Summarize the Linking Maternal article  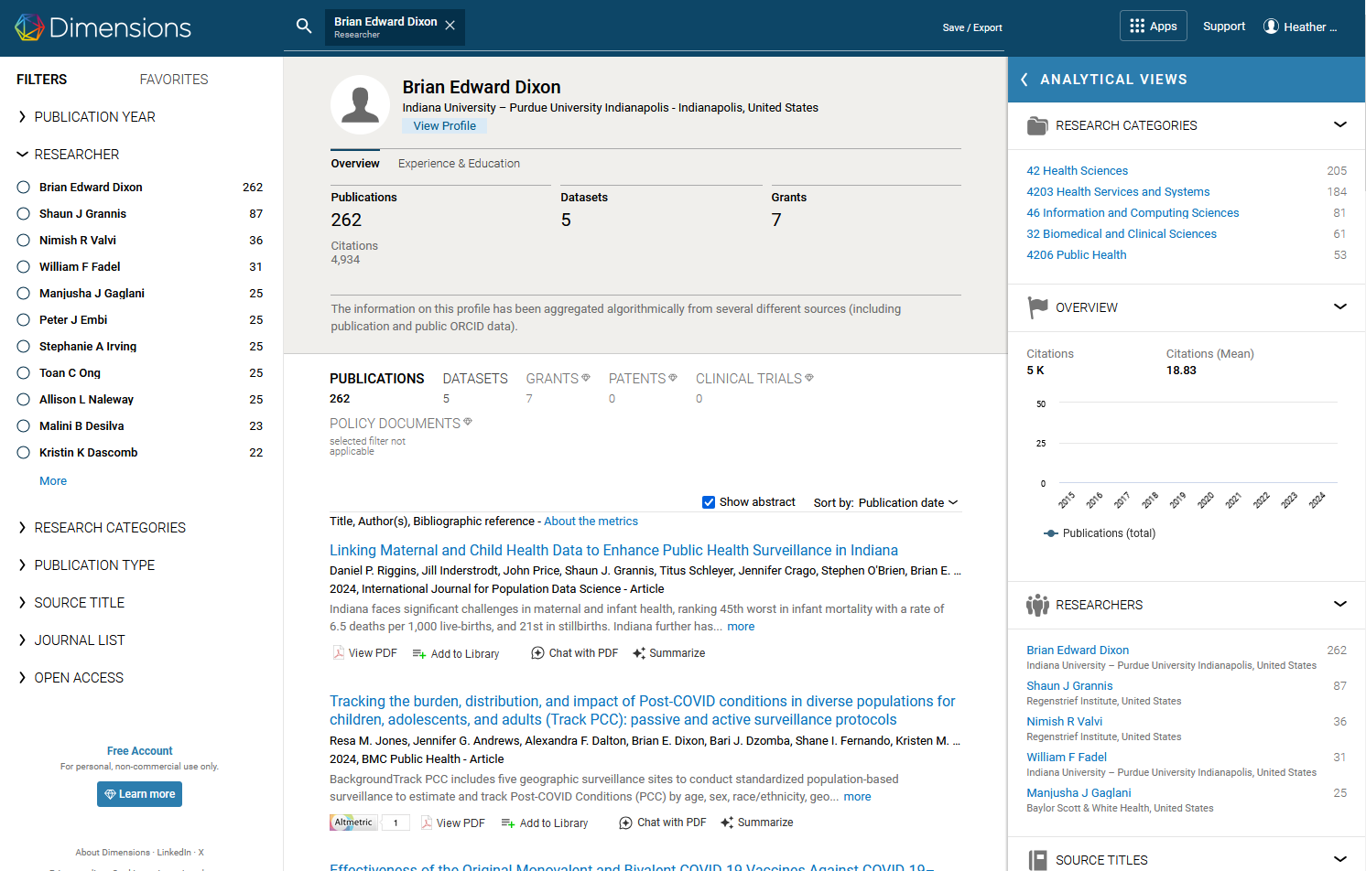click(x=668, y=653)
